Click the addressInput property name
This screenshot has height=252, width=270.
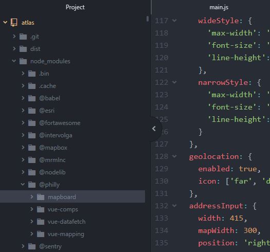216,206
